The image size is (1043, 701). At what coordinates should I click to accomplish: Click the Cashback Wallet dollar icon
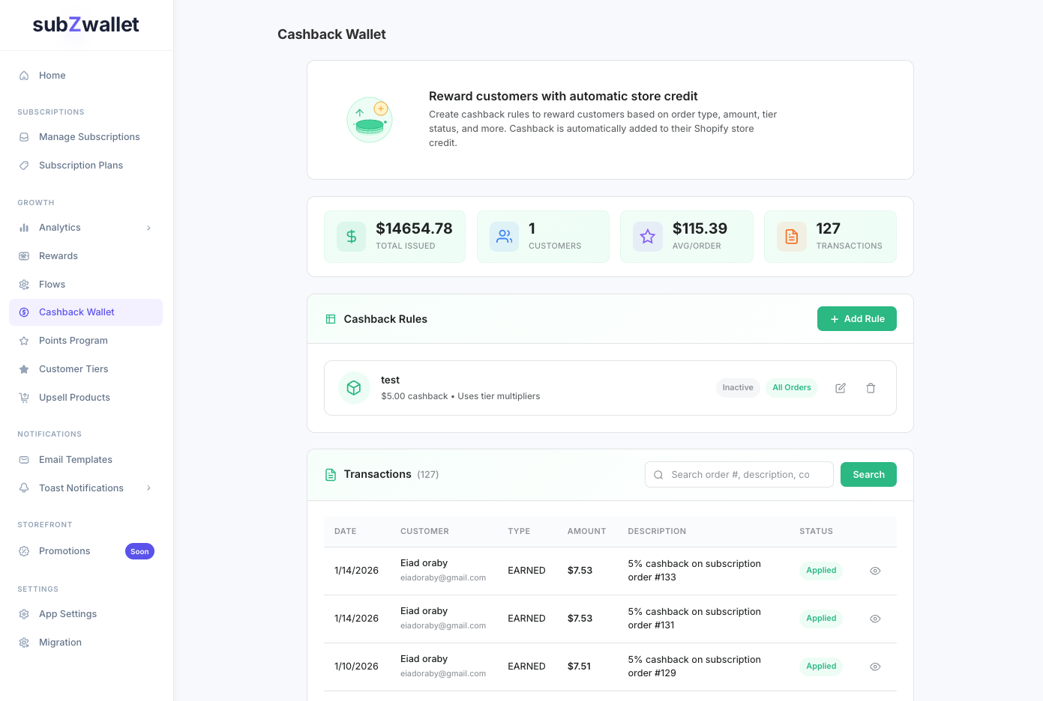pyautogui.click(x=24, y=312)
